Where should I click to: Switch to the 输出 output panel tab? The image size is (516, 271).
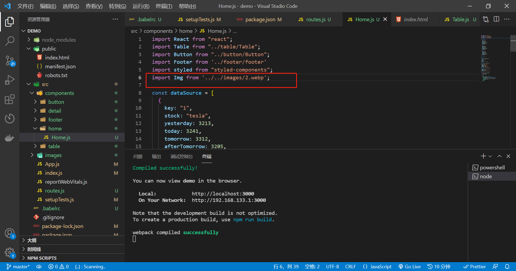point(156,156)
